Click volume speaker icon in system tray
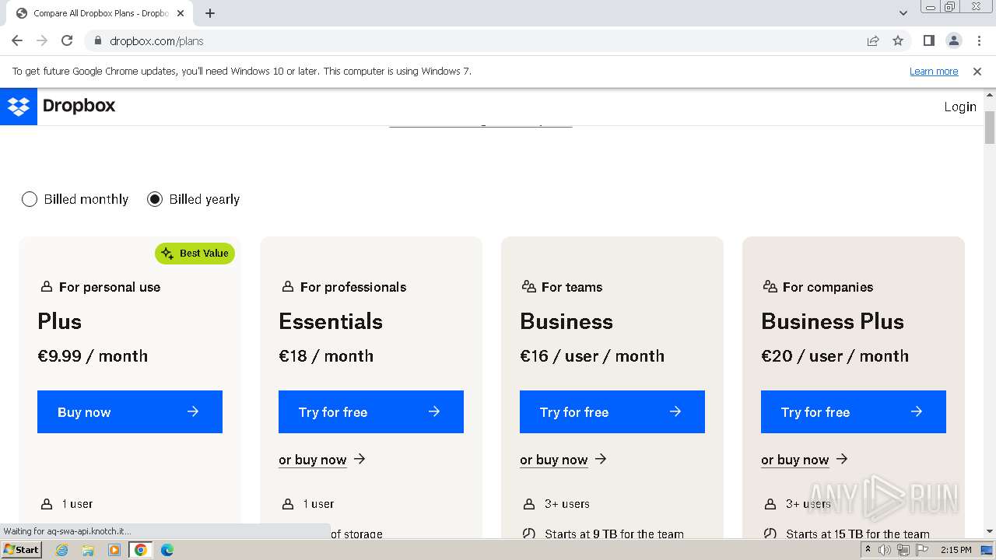 point(885,550)
